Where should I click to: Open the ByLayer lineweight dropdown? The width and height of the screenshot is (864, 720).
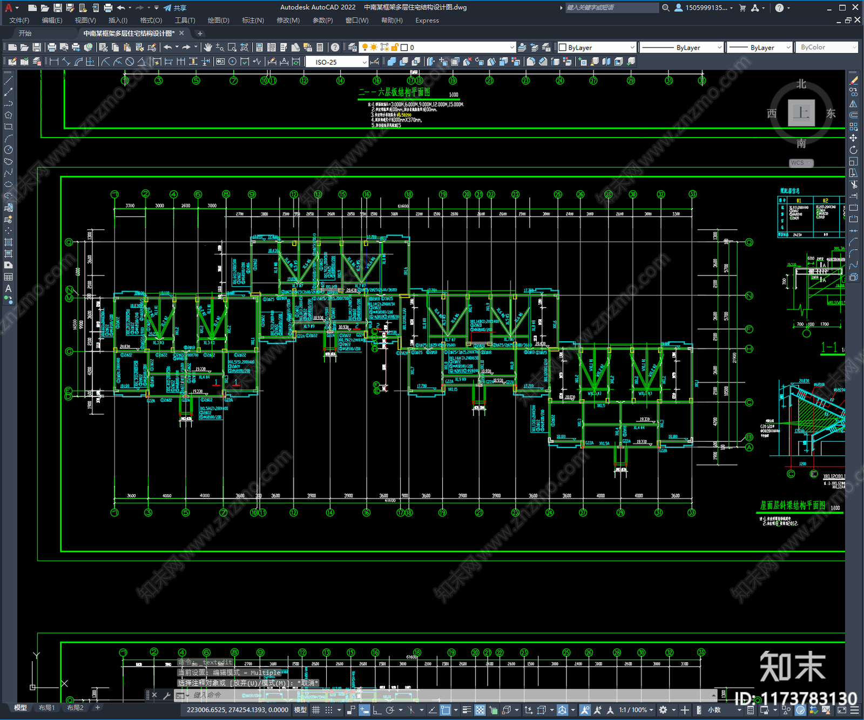759,48
